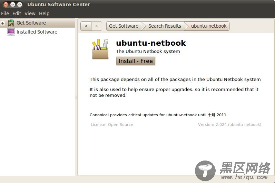Select the ubuntu-netbook breadcrumb

[209, 26]
